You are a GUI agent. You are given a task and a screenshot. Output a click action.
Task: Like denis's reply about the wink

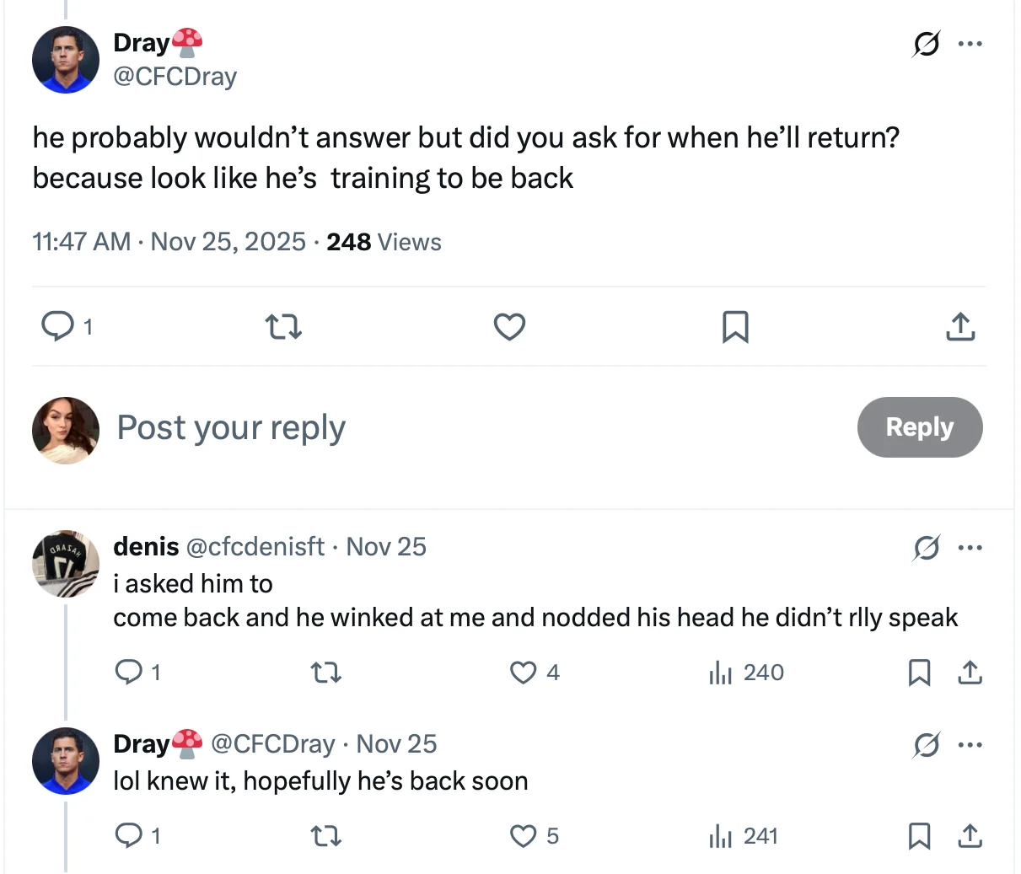tap(524, 673)
